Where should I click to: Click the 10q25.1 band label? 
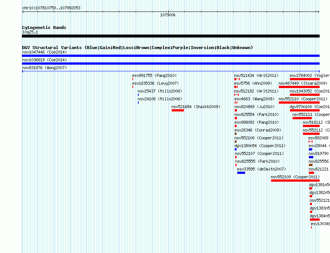[x=30, y=32]
